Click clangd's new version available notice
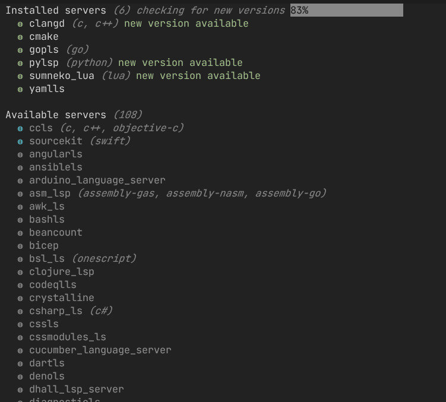This screenshot has height=402, width=446. pyautogui.click(x=186, y=24)
